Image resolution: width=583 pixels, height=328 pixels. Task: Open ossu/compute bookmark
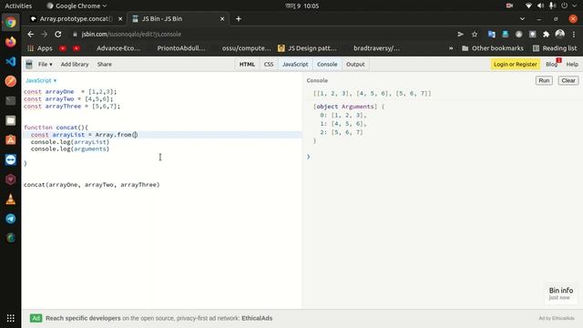tap(246, 48)
